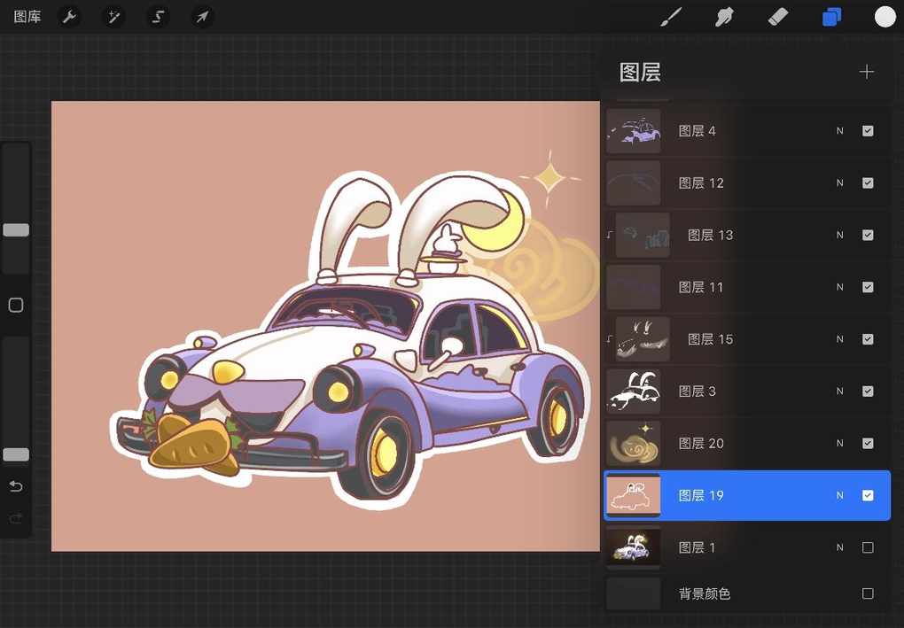Toggle visibility of 图层 11
The width and height of the screenshot is (904, 628).
pyautogui.click(x=868, y=287)
